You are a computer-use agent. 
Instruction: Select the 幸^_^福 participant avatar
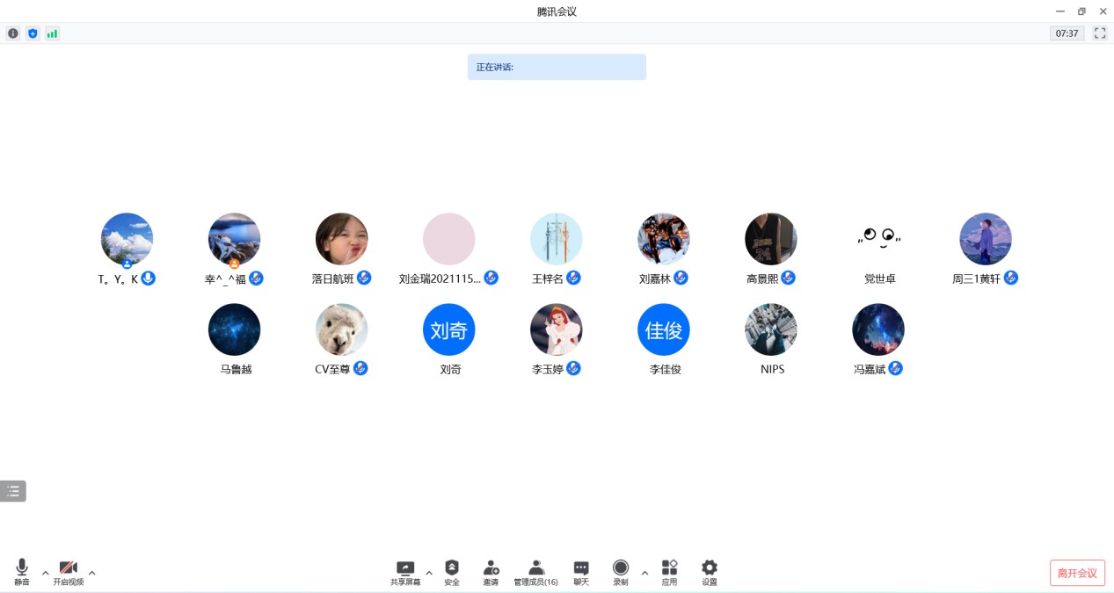tap(235, 239)
